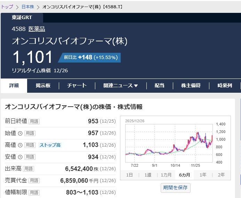Click the clock icon next to 高値
The image size is (241, 198).
[20, 145]
